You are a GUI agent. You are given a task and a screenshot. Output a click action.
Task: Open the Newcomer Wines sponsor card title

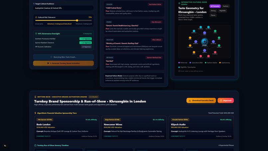(113, 124)
